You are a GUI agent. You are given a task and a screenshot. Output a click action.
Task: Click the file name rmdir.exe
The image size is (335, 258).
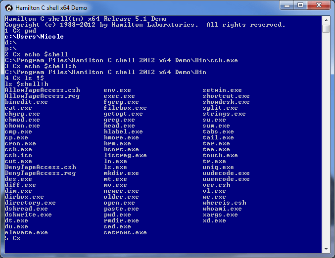121,220
